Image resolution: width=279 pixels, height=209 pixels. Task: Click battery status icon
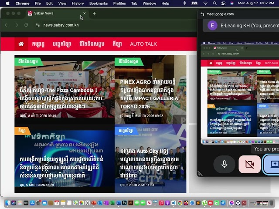click(194, 3)
